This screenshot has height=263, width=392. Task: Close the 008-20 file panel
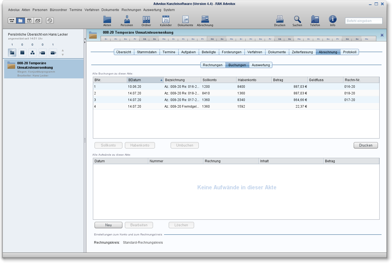tap(382, 35)
